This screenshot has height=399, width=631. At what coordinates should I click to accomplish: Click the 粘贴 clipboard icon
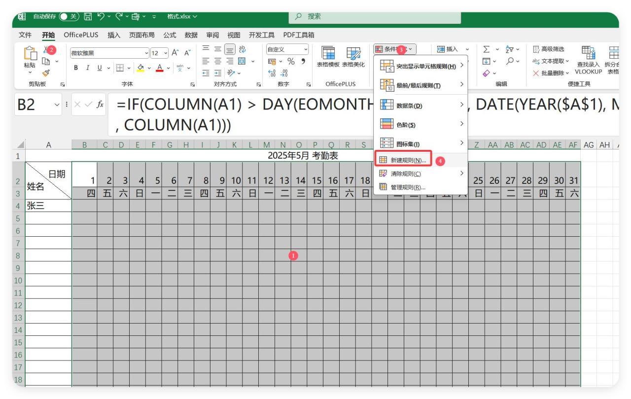point(30,53)
